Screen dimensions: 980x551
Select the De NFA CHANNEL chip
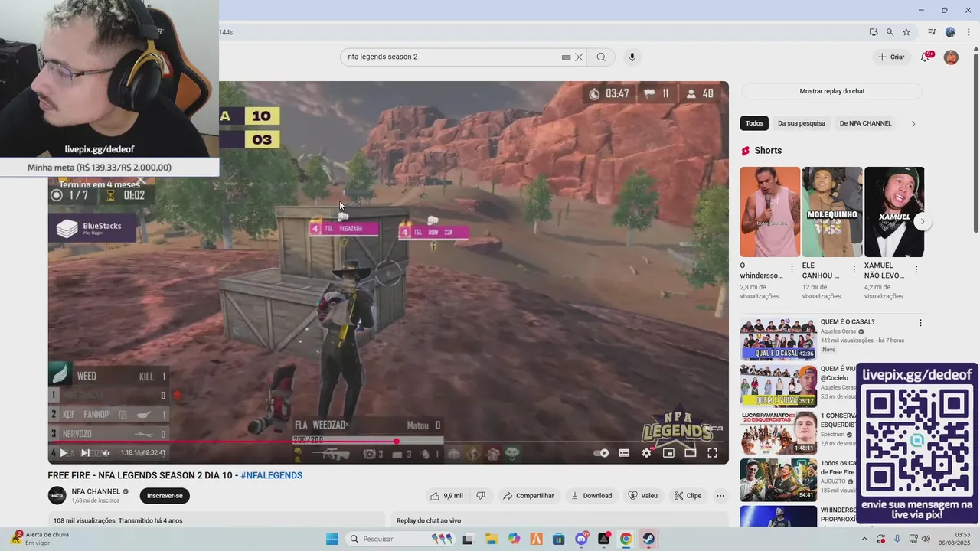coord(865,123)
